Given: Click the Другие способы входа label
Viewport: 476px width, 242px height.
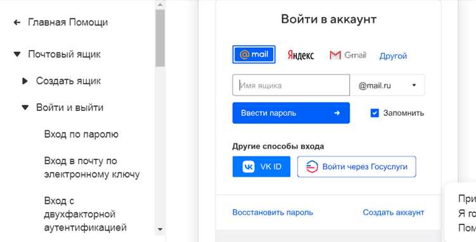Looking at the screenshot, I should tap(278, 146).
